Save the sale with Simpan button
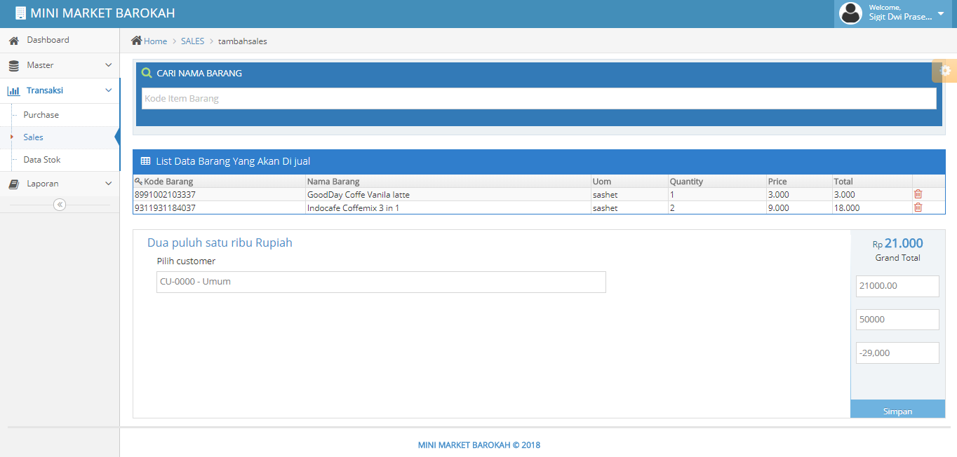Viewport: 957px width, 457px height. [897, 409]
